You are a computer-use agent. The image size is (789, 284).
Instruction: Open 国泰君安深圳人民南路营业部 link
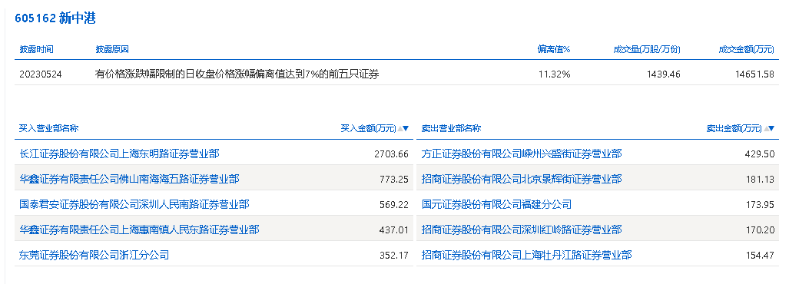coord(134,204)
